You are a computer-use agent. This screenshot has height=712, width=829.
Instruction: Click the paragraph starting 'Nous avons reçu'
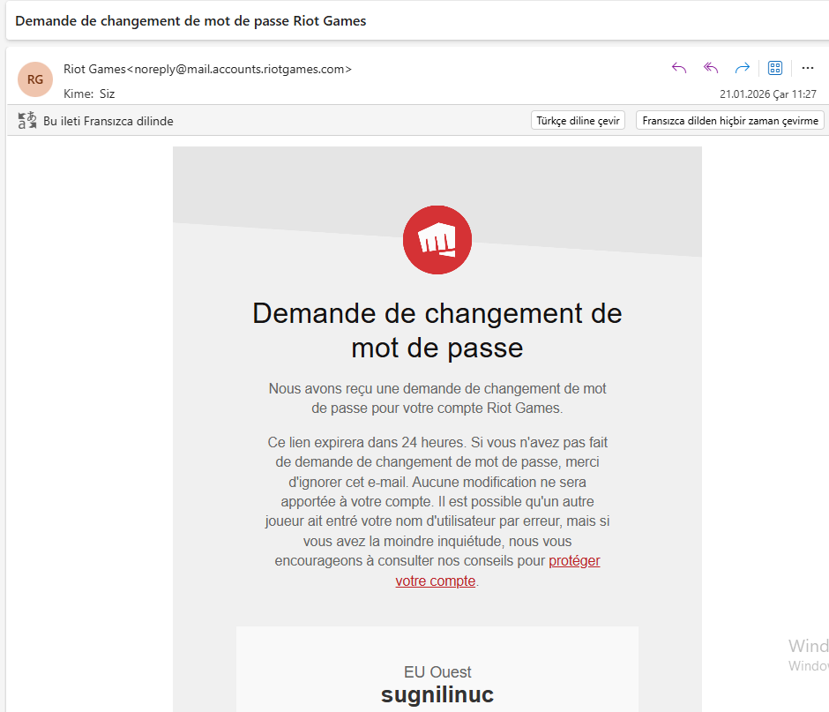tap(437, 398)
